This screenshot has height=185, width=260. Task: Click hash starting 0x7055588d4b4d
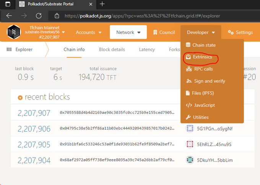pyautogui.click(x=117, y=113)
